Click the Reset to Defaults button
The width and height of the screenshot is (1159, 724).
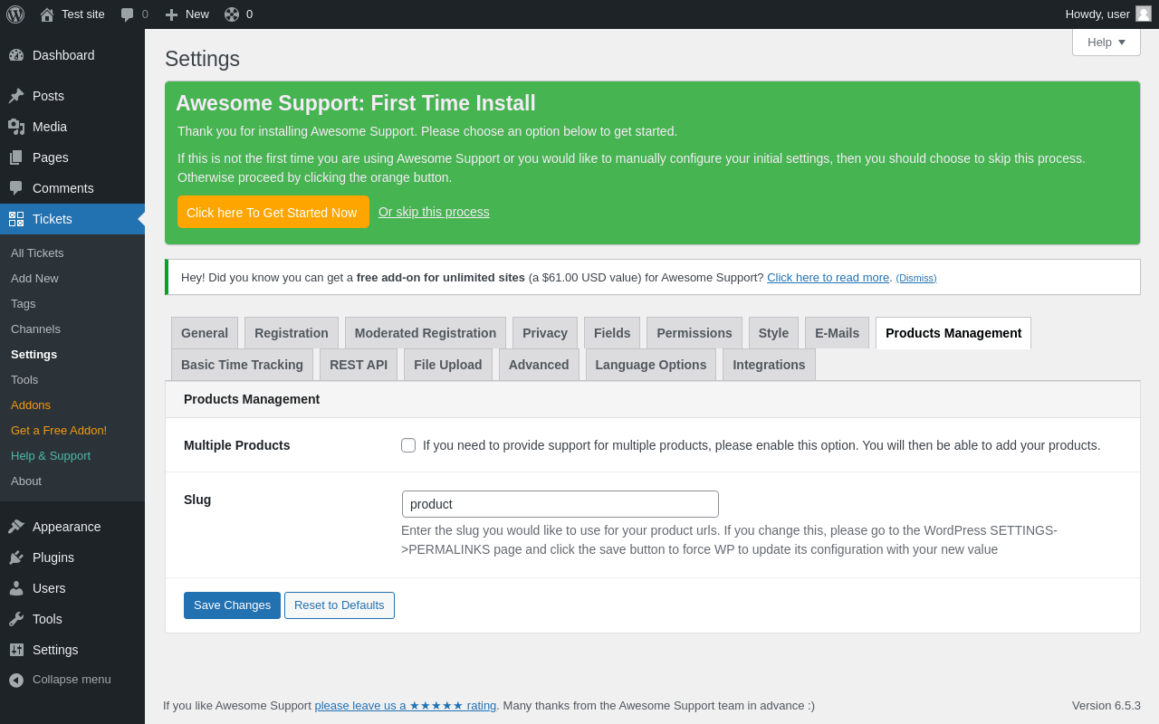[339, 605]
